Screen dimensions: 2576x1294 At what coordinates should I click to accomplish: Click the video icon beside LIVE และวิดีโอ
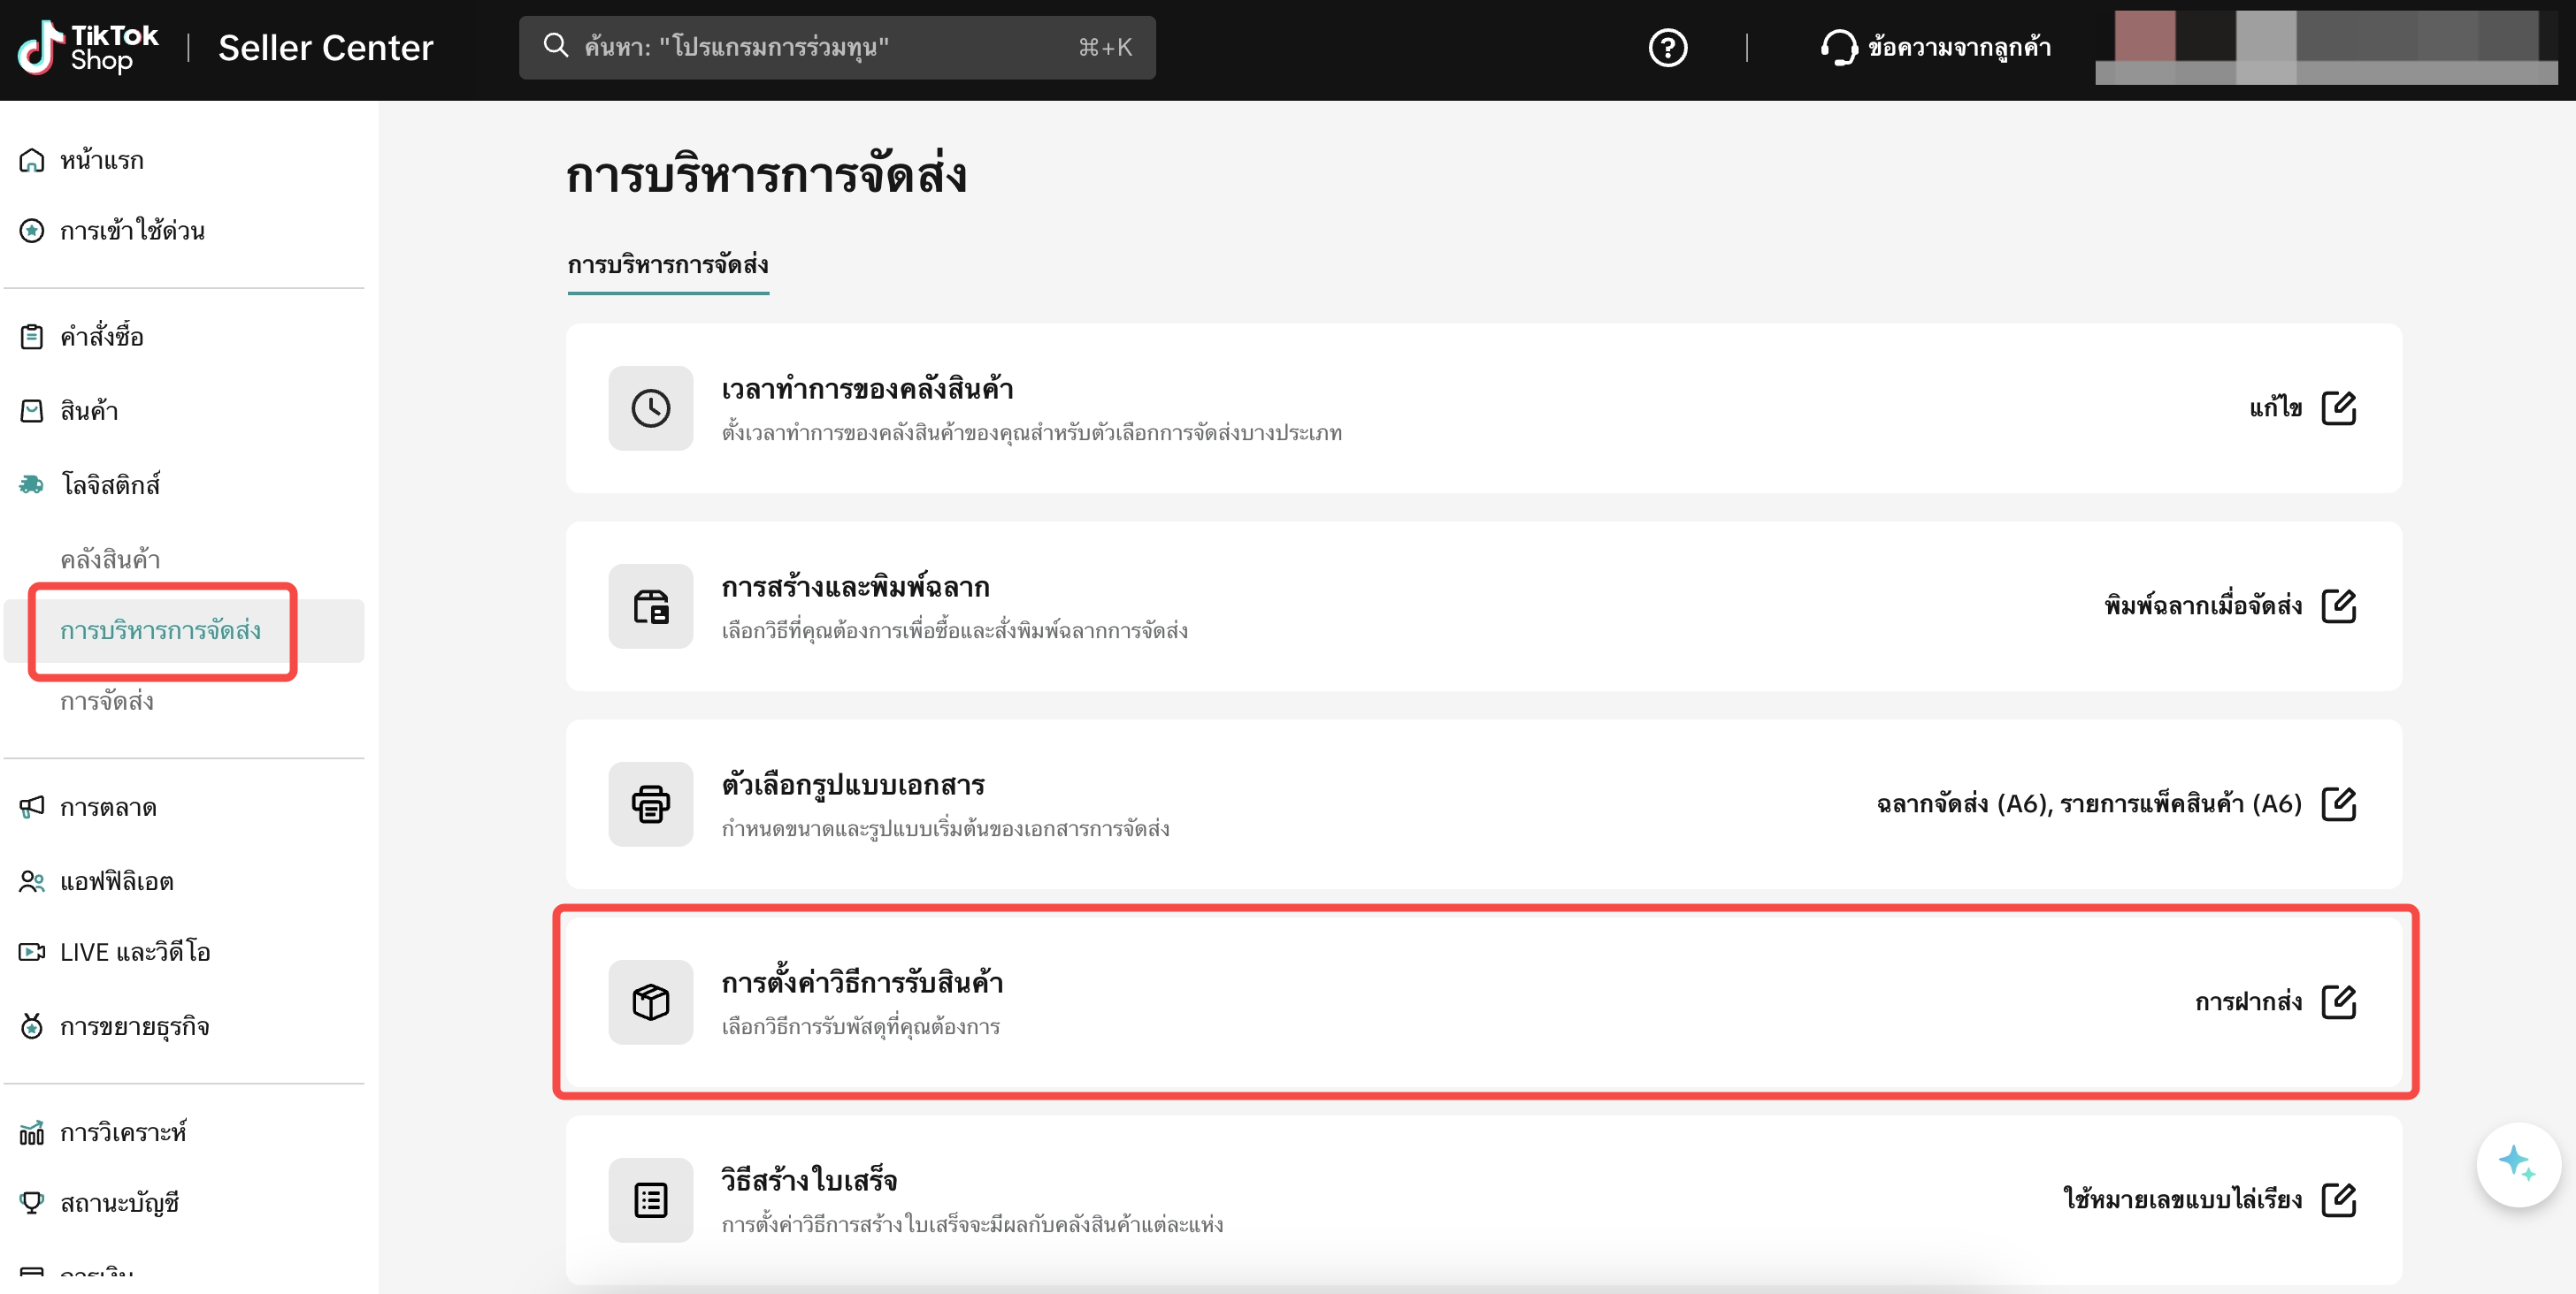pos(32,951)
